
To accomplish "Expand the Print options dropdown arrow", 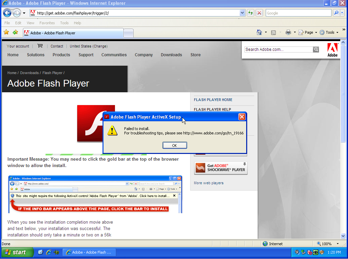I will pos(295,32).
